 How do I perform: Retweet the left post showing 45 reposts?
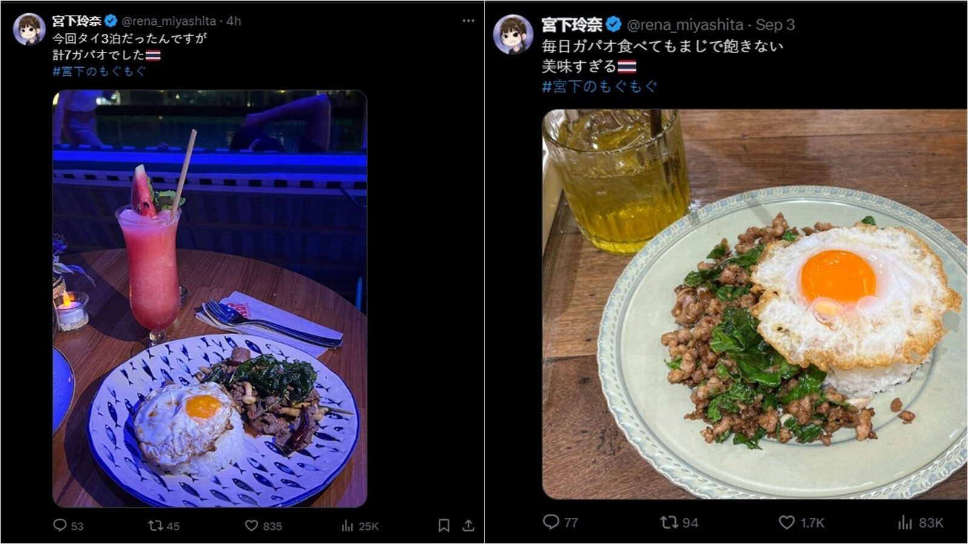tap(164, 525)
